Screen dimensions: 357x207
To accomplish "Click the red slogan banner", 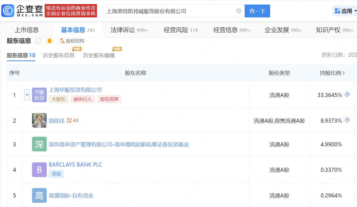I will 71,11.
